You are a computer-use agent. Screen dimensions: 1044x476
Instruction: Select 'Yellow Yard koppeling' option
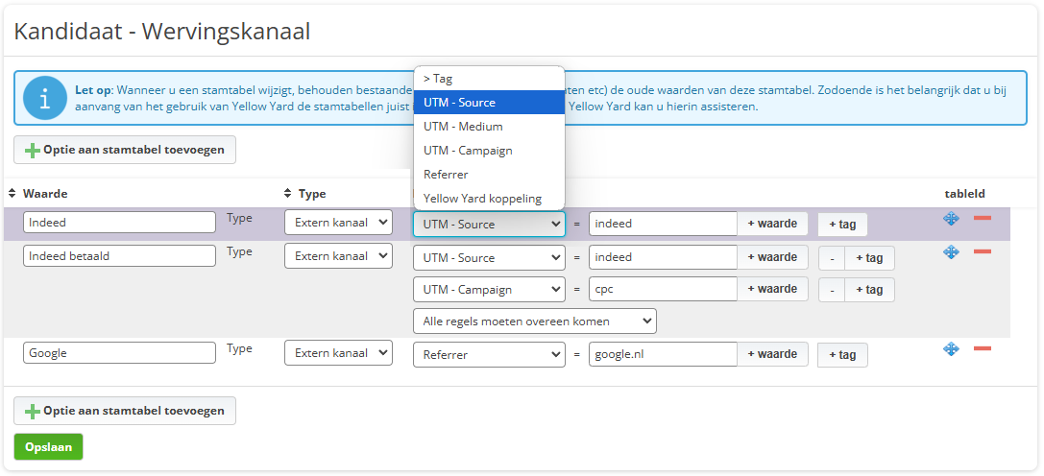pos(490,199)
